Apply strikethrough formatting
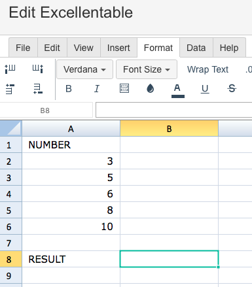Viewport: 252px width, 287px height. tap(232, 88)
